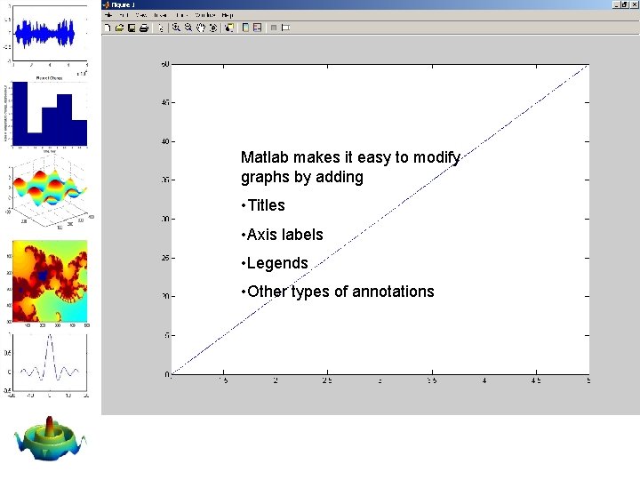This screenshot has width=640, height=480.
Task: Close the Figure window
Action: 634,4
